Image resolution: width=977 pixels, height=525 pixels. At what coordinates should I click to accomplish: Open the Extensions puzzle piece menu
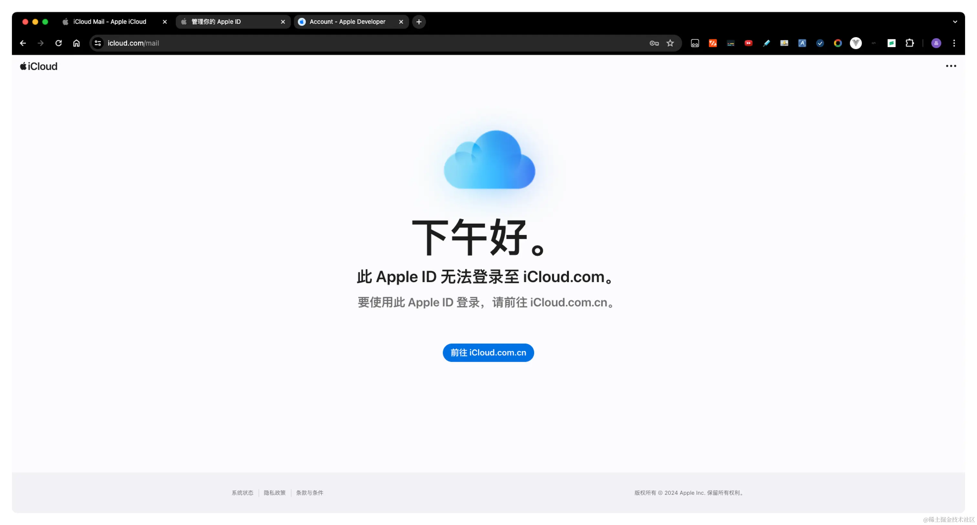(x=909, y=43)
